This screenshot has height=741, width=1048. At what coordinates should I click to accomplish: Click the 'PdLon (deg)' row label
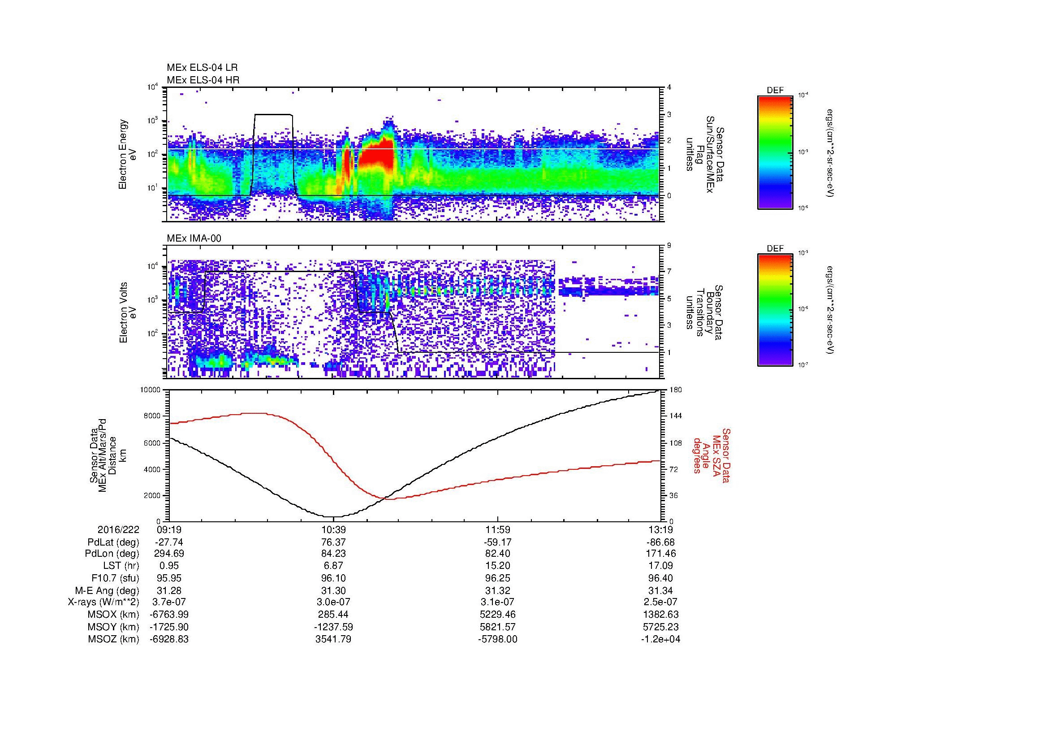pyautogui.click(x=112, y=554)
